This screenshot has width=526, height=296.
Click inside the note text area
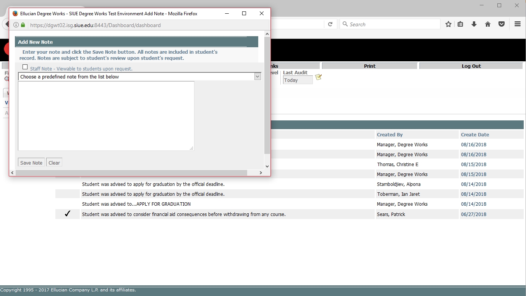click(x=106, y=116)
